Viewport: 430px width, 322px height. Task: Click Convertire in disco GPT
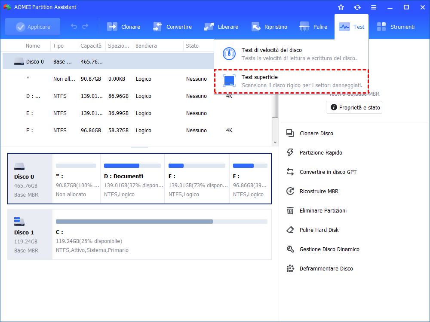328,172
